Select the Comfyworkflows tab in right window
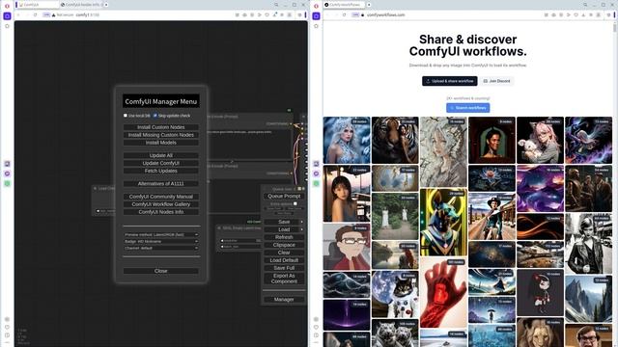 click(x=345, y=5)
